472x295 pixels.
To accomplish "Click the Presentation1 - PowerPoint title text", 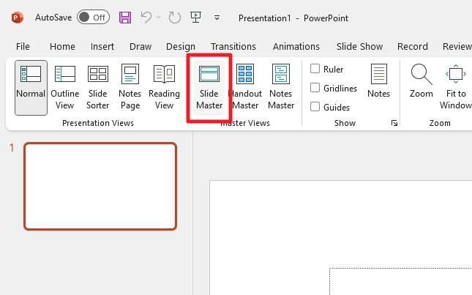I will point(293,18).
